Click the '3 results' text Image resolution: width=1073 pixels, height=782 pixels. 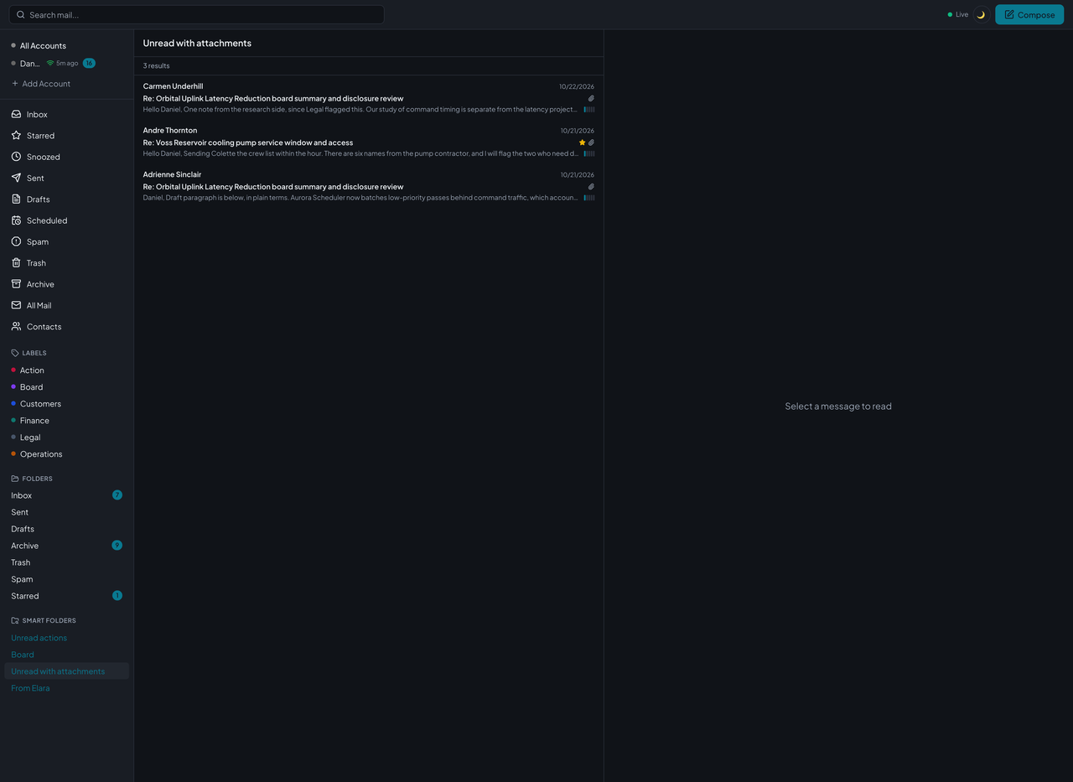[157, 65]
